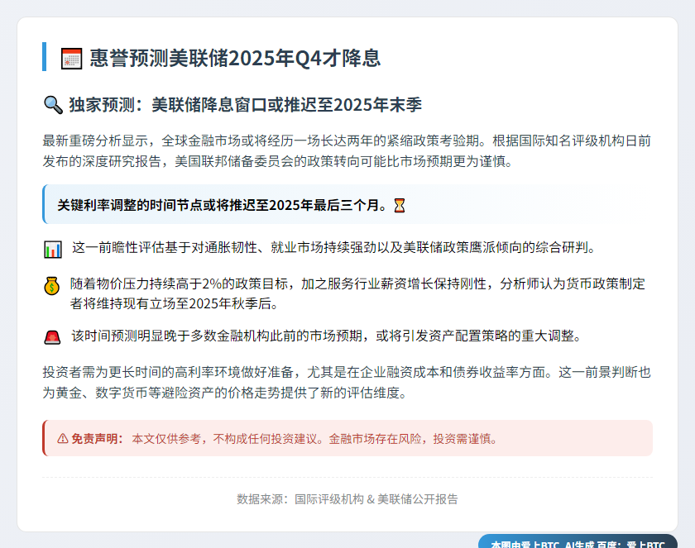Click the magnifying glass icon before 独家预测
Viewport: 695px width, 548px height.
click(x=53, y=105)
